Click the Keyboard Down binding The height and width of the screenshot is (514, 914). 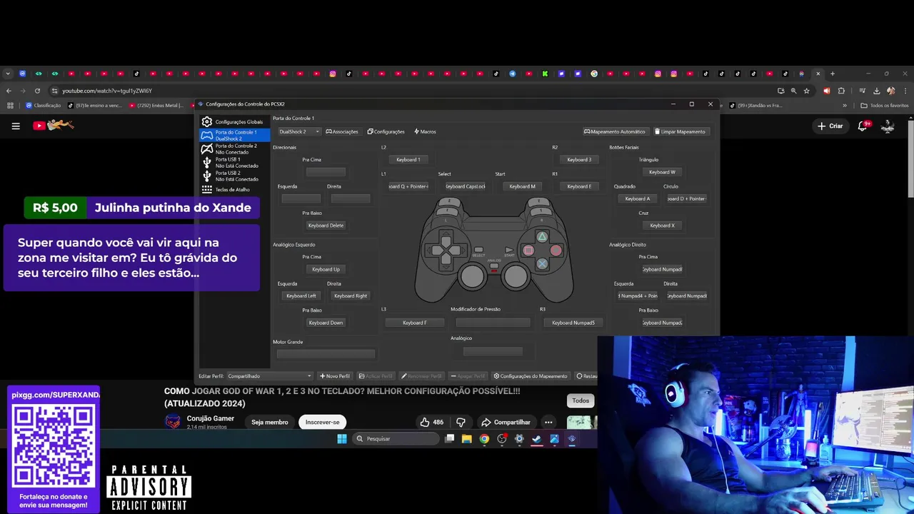(x=326, y=323)
